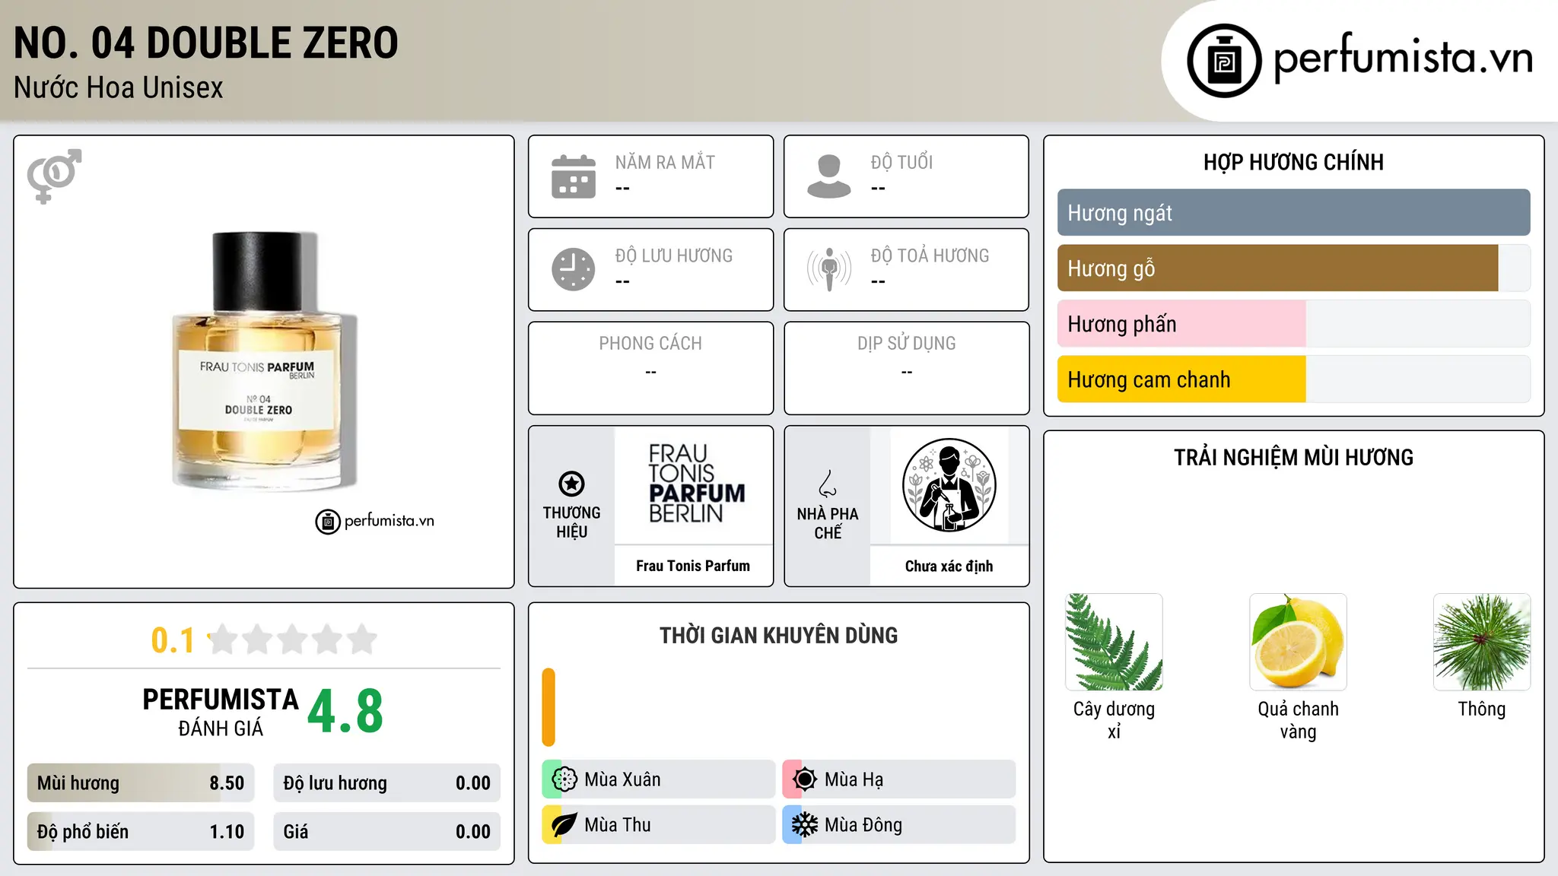Image resolution: width=1558 pixels, height=876 pixels.
Task: Open the Frau Tonis Parfum Berlin brand logo
Action: pos(696,484)
